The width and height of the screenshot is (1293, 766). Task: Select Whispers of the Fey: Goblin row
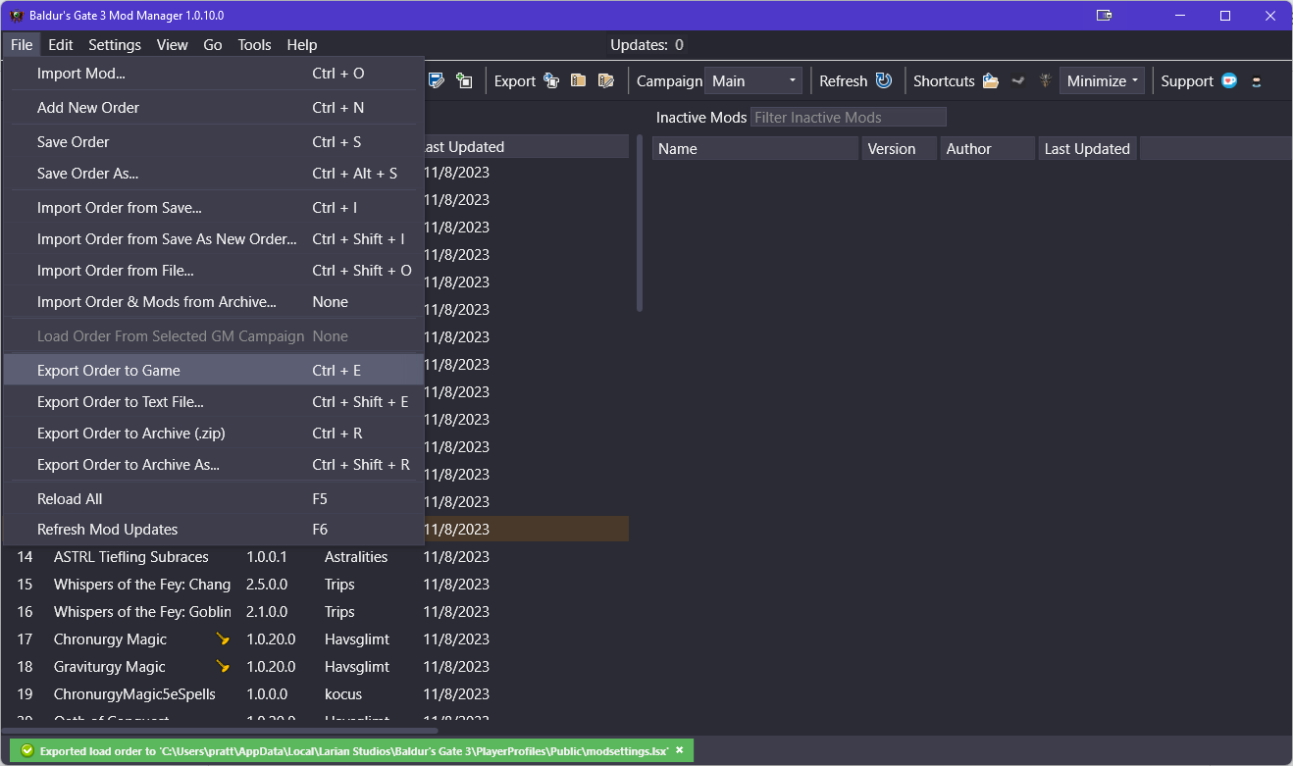point(317,612)
